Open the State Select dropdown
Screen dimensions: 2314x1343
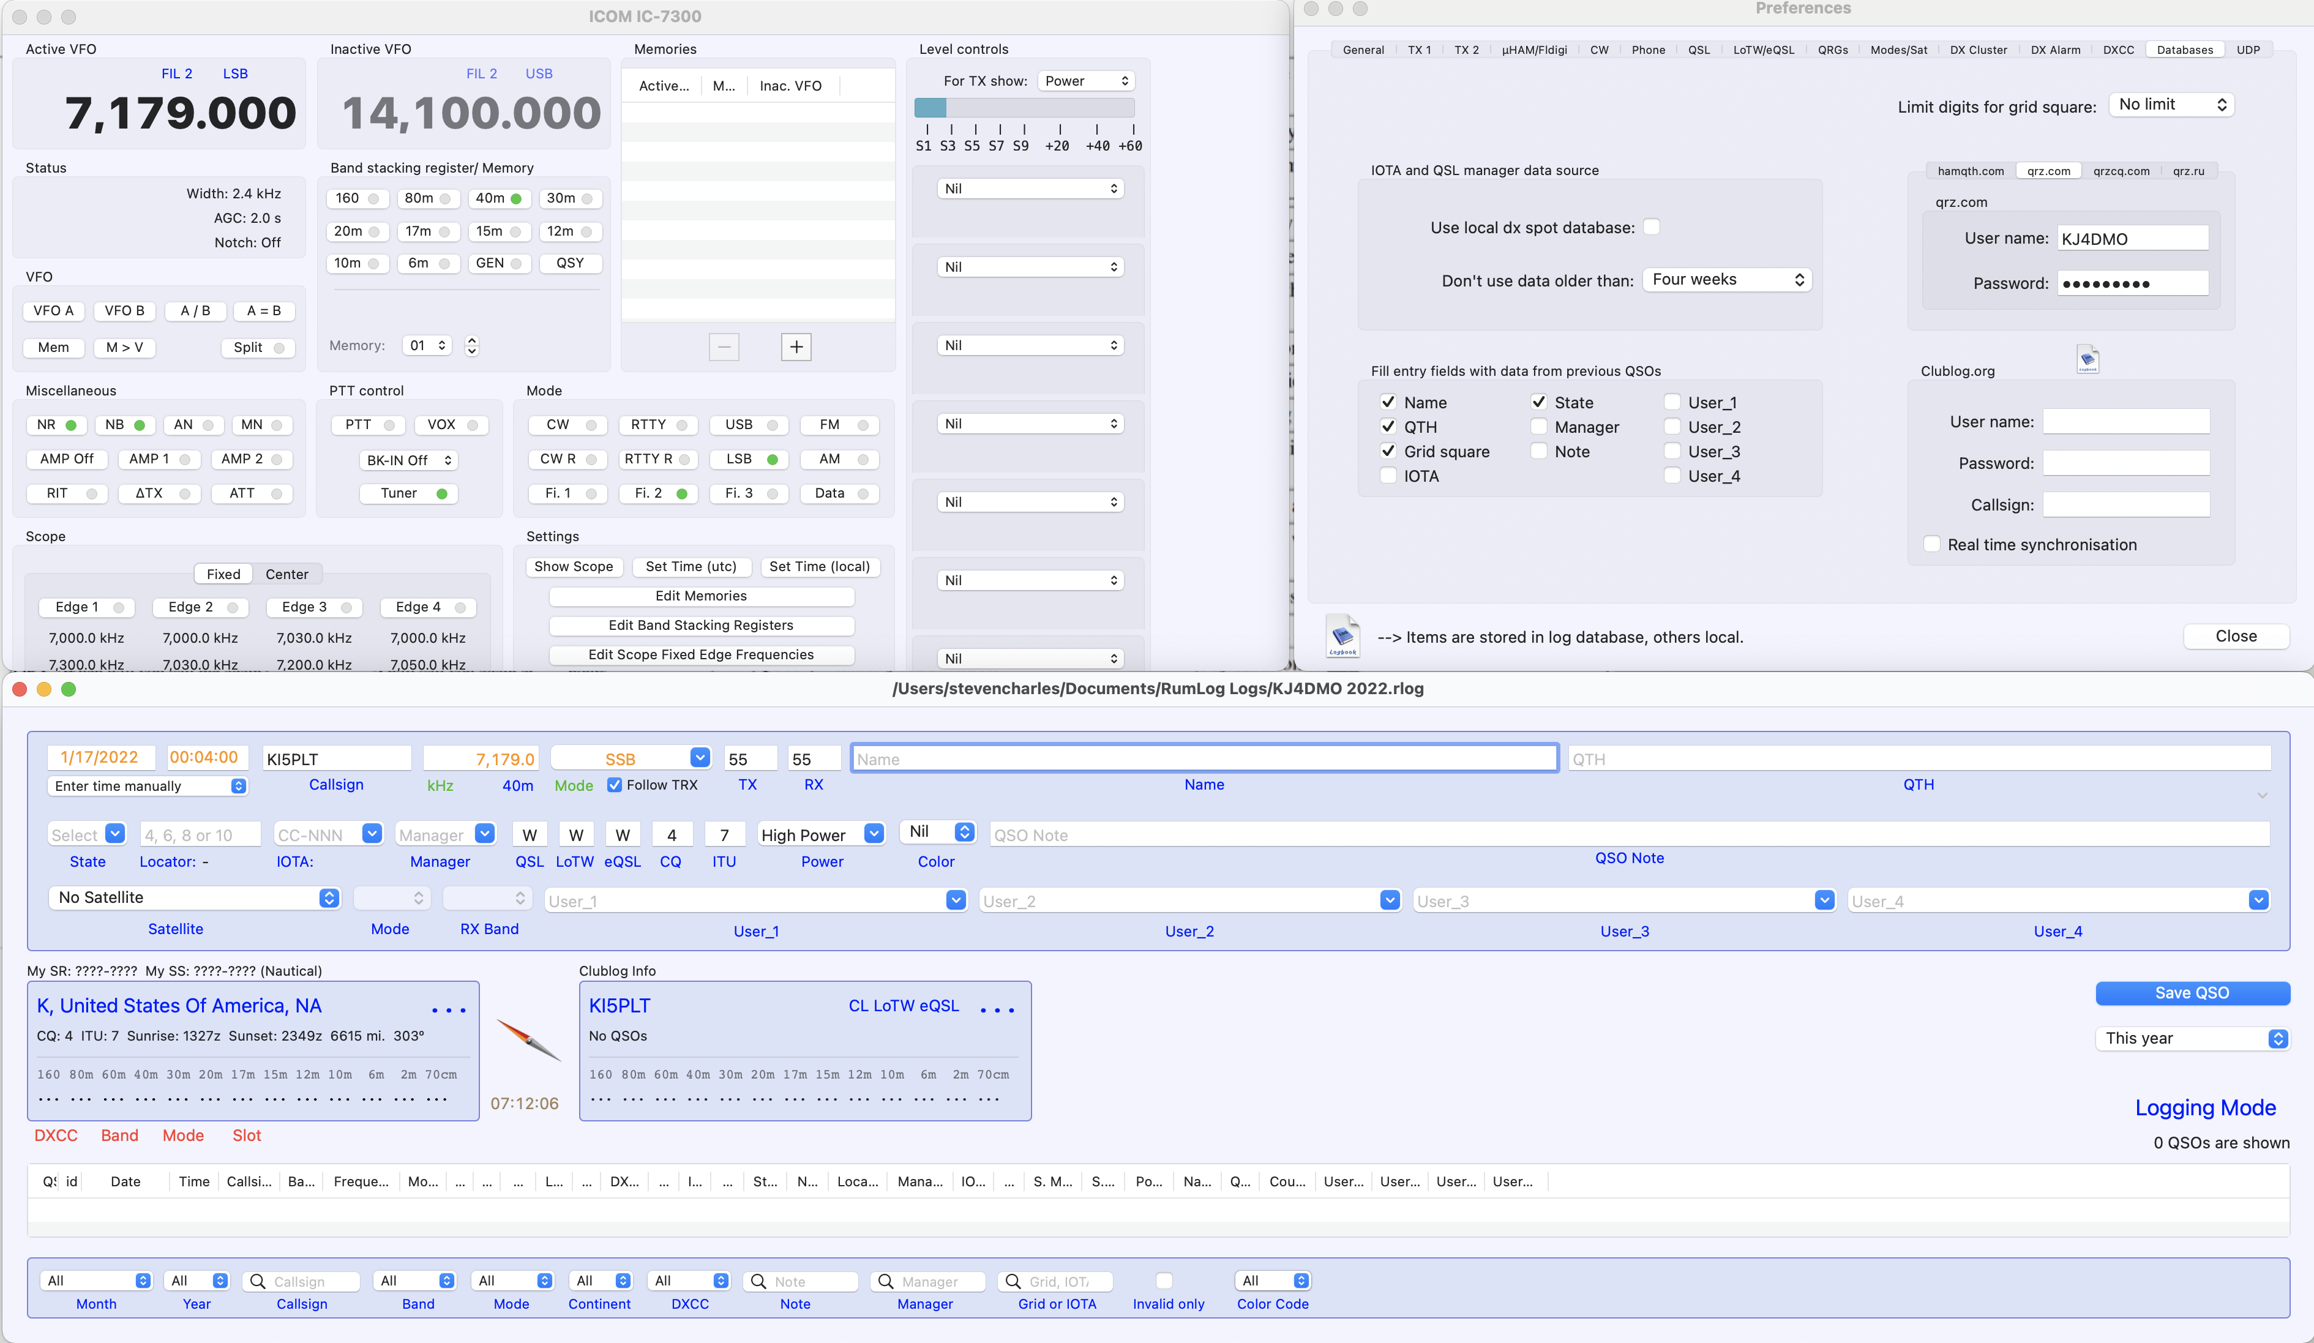(86, 834)
